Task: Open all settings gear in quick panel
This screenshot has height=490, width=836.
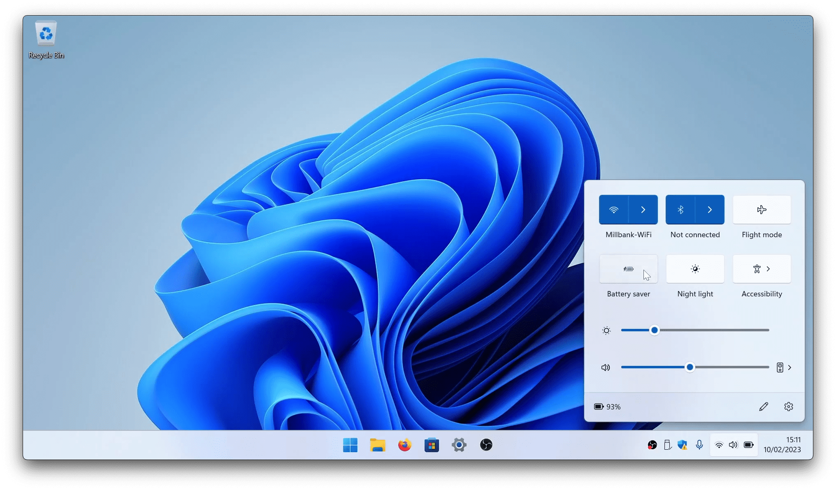Action: point(788,407)
